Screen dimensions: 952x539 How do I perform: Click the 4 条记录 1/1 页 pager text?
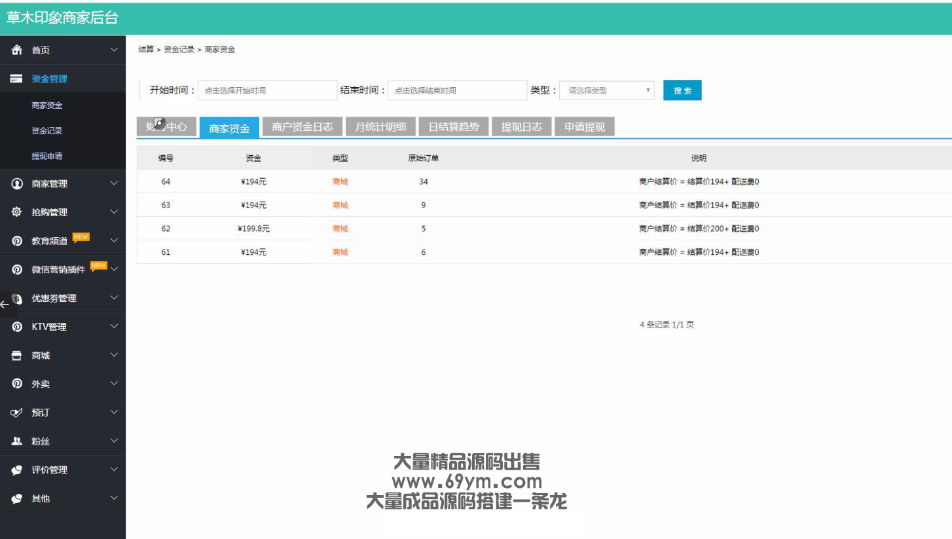coord(667,325)
